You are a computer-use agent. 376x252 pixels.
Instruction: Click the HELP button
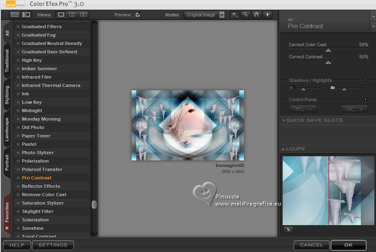(x=17, y=245)
